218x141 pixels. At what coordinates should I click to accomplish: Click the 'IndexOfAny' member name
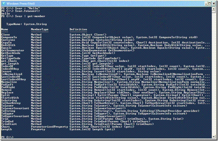tap(10, 69)
